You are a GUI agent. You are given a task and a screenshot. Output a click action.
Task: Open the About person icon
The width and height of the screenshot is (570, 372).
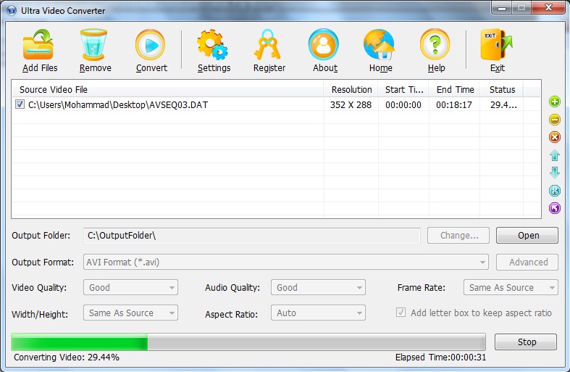pos(324,45)
